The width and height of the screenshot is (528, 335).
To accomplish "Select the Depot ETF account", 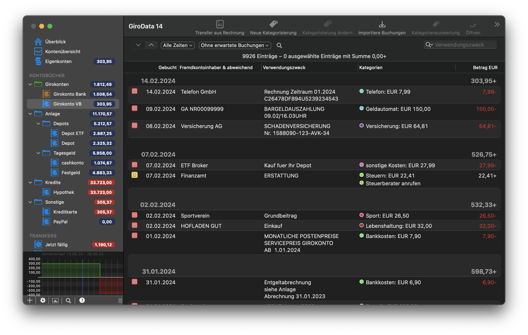I will [x=73, y=133].
